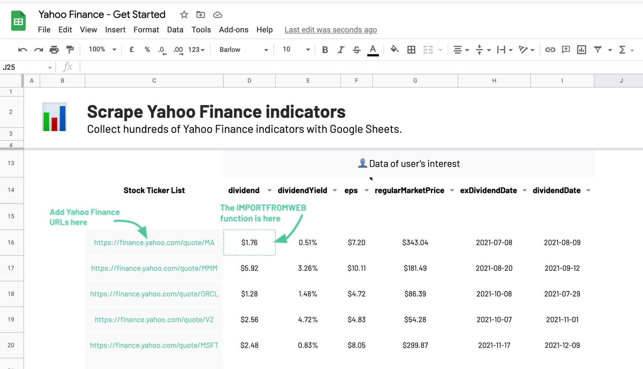The height and width of the screenshot is (369, 643).
Task: Expand merge cells options arrow
Action: 440,50
